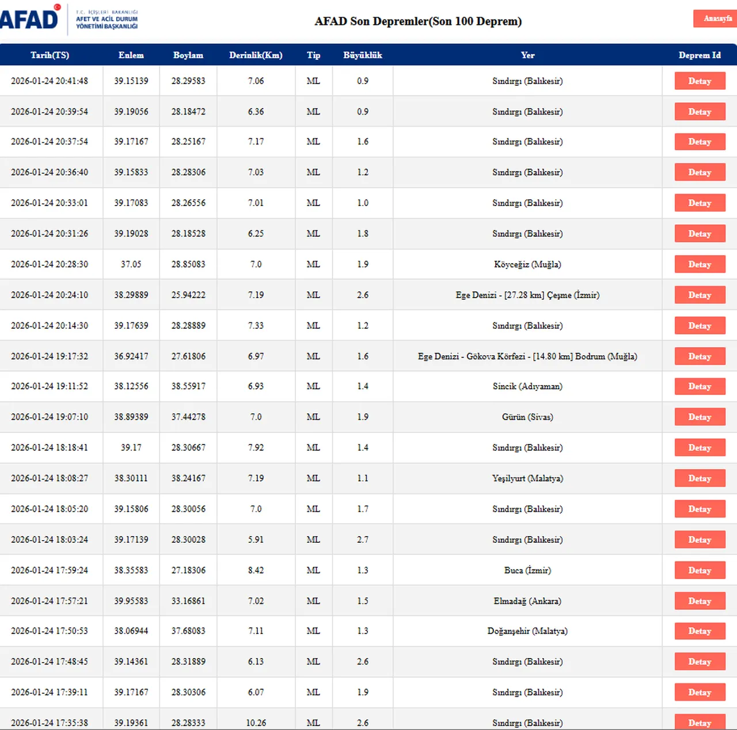Click the Yer column header

[527, 55]
